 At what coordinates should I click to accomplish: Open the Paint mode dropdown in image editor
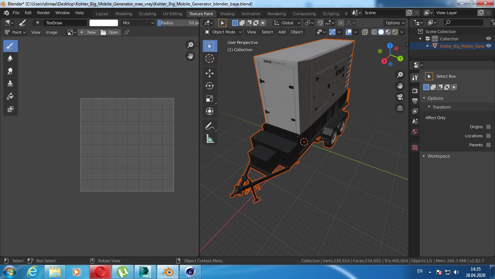pos(15,32)
